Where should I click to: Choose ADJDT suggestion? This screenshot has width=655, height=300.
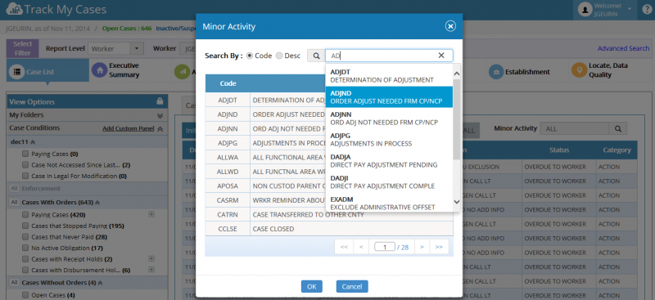point(389,75)
